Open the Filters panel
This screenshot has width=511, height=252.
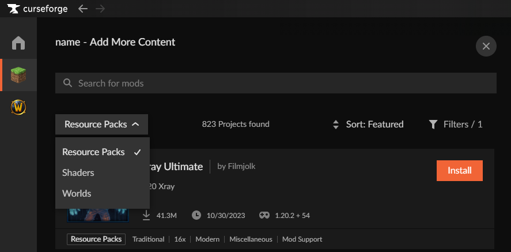coord(456,124)
